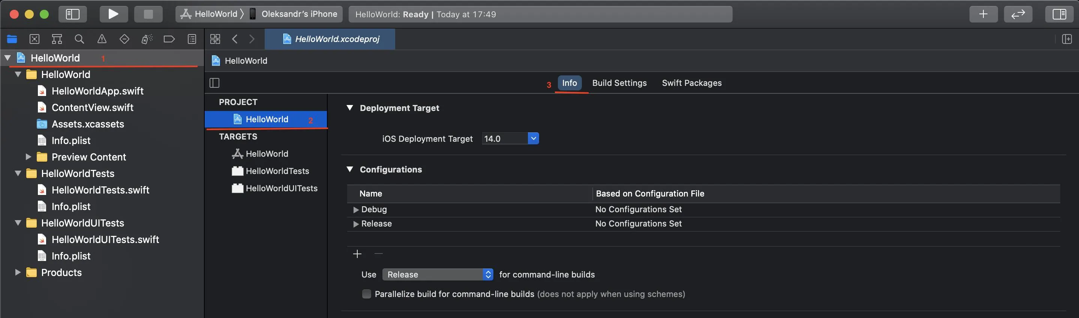The height and width of the screenshot is (318, 1079).
Task: Click the HelloWorld Ready status field
Action: pyautogui.click(x=540, y=14)
